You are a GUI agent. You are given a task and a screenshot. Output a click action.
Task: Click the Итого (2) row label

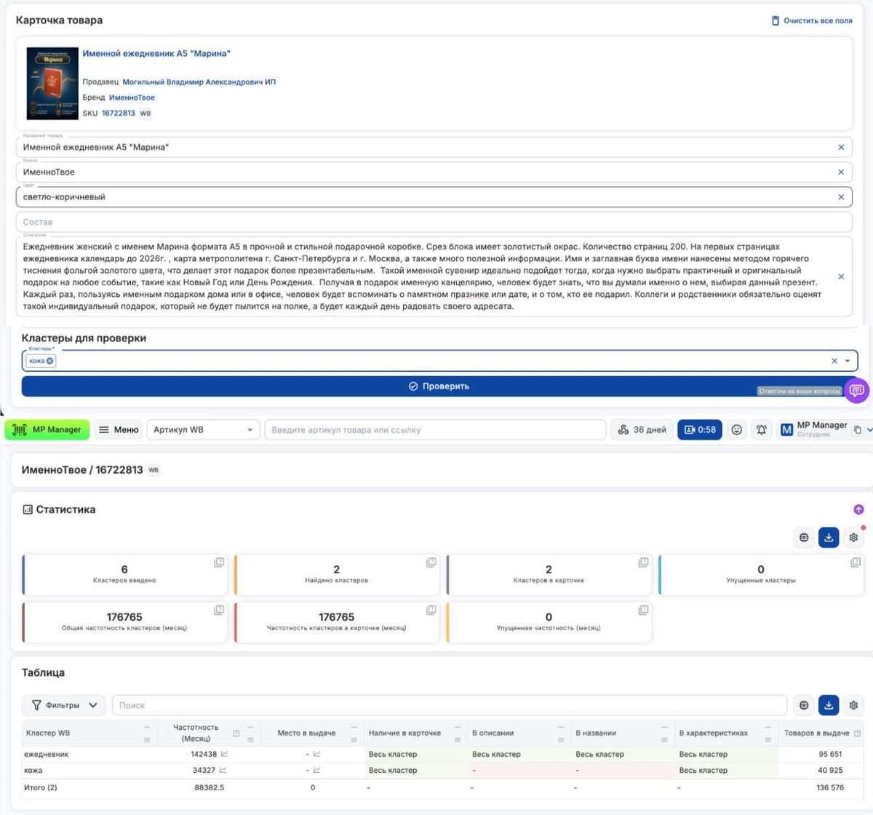pos(41,787)
